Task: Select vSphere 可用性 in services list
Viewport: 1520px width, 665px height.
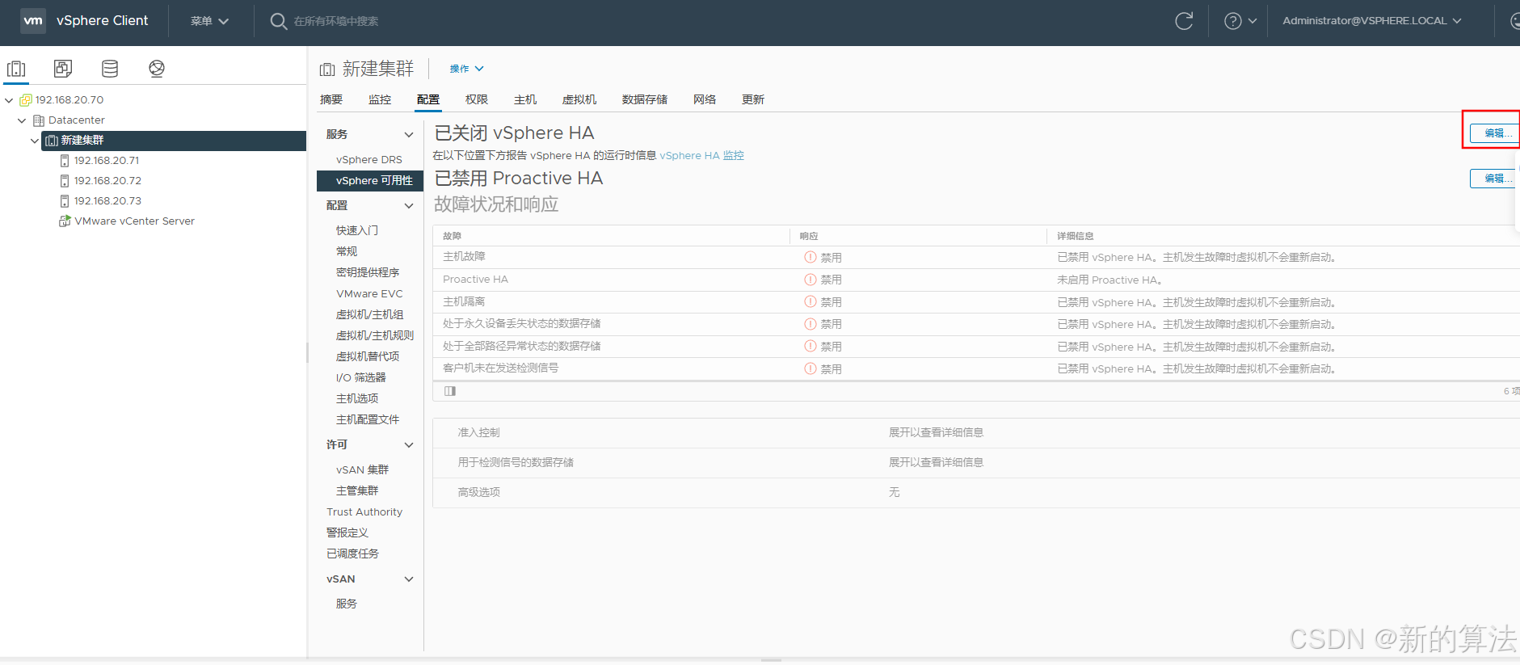Action: click(x=370, y=181)
